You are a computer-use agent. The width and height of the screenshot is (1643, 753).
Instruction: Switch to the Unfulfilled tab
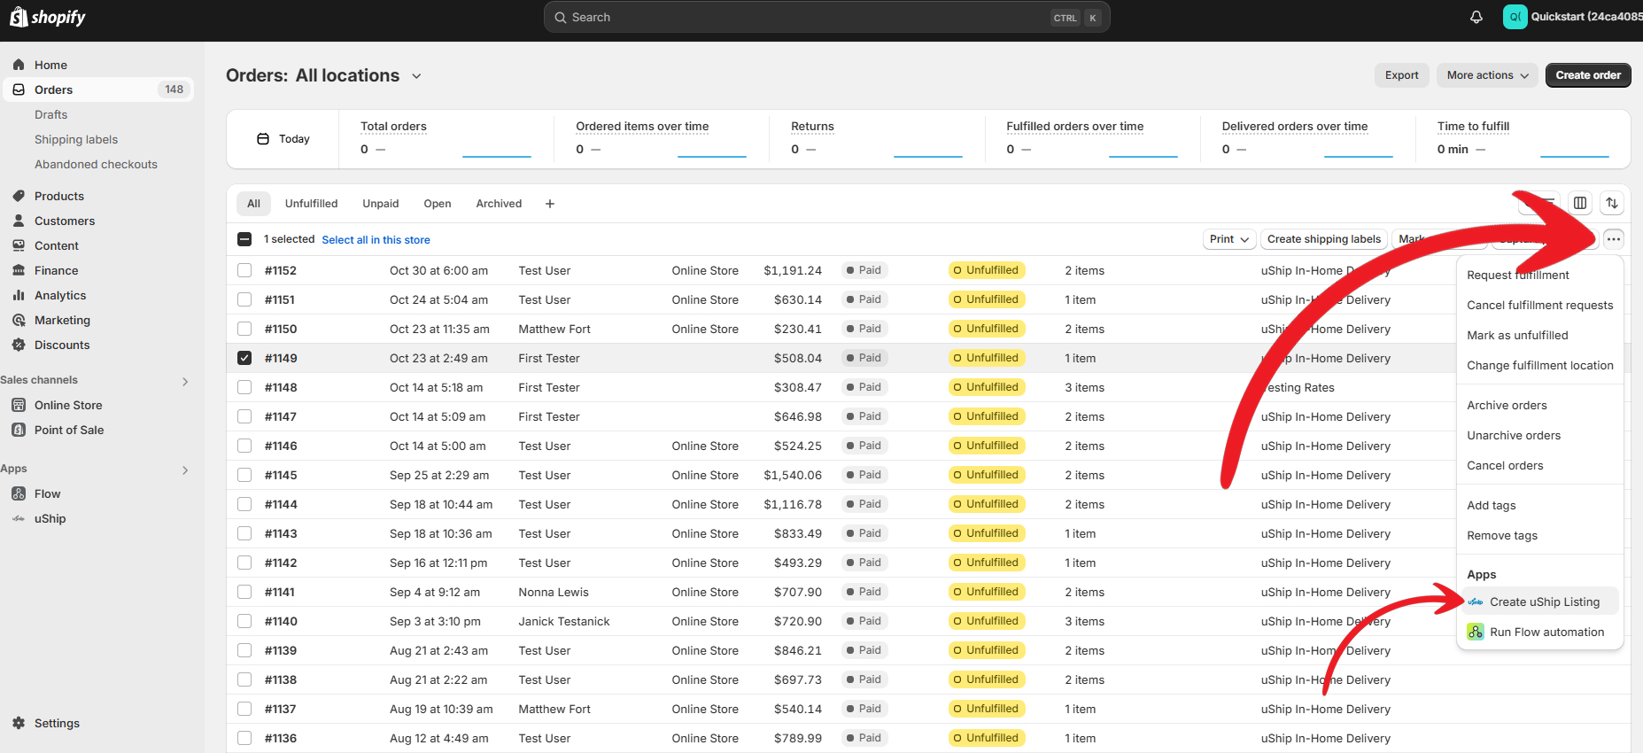[311, 204]
